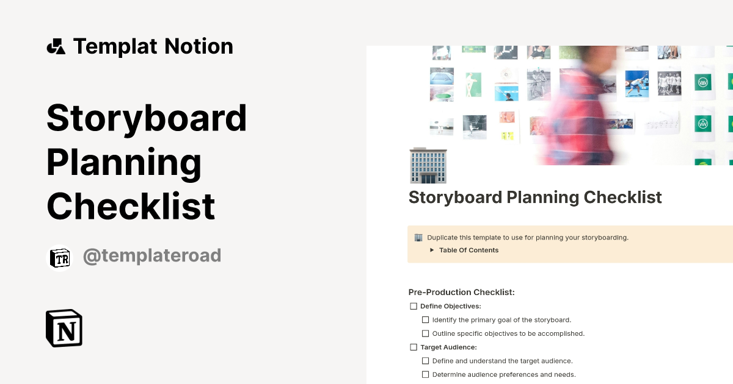This screenshot has width=733, height=384.
Task: Click the black Notion N logo
Action: pos(64,328)
